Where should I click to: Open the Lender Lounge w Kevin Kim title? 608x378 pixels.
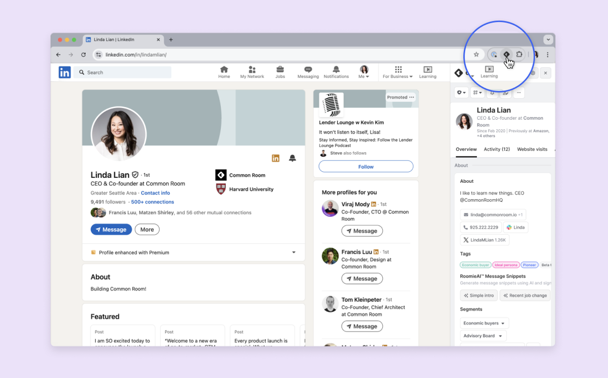352,123
